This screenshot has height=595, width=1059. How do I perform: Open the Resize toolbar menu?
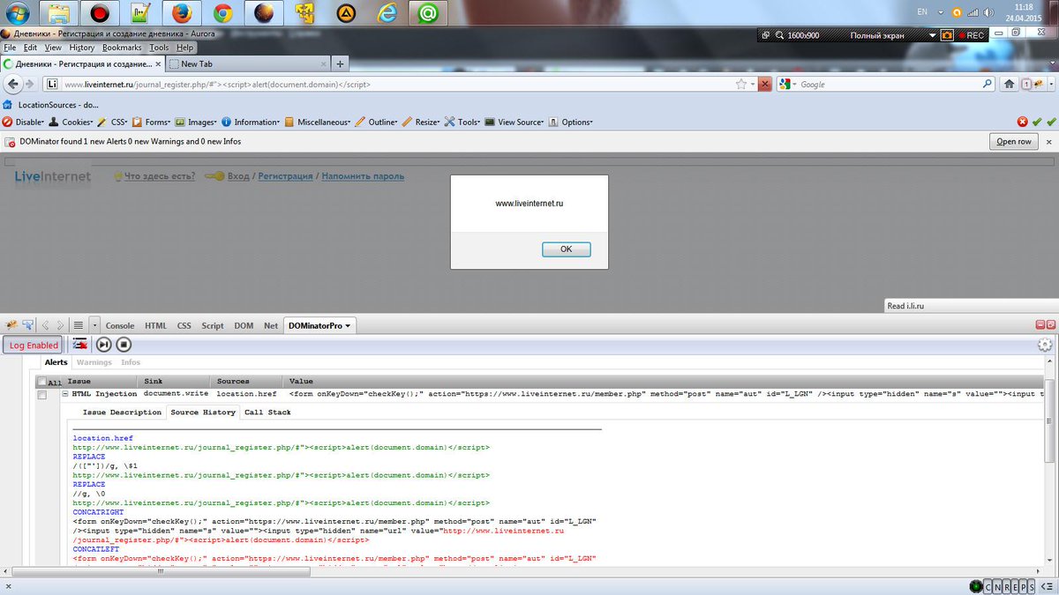pos(422,122)
